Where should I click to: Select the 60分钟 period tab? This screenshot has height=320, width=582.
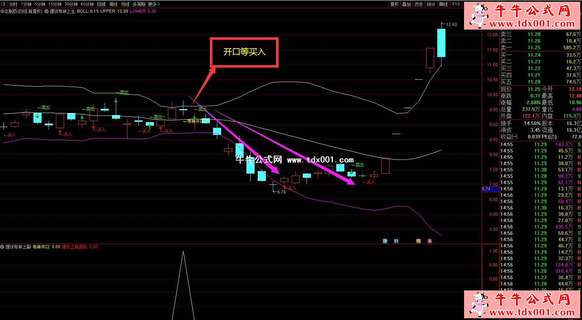click(x=87, y=4)
